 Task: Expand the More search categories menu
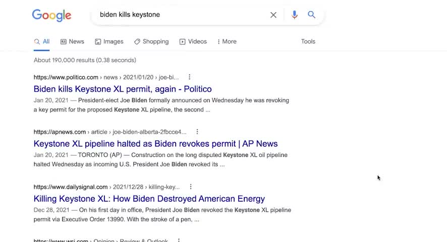click(x=227, y=41)
